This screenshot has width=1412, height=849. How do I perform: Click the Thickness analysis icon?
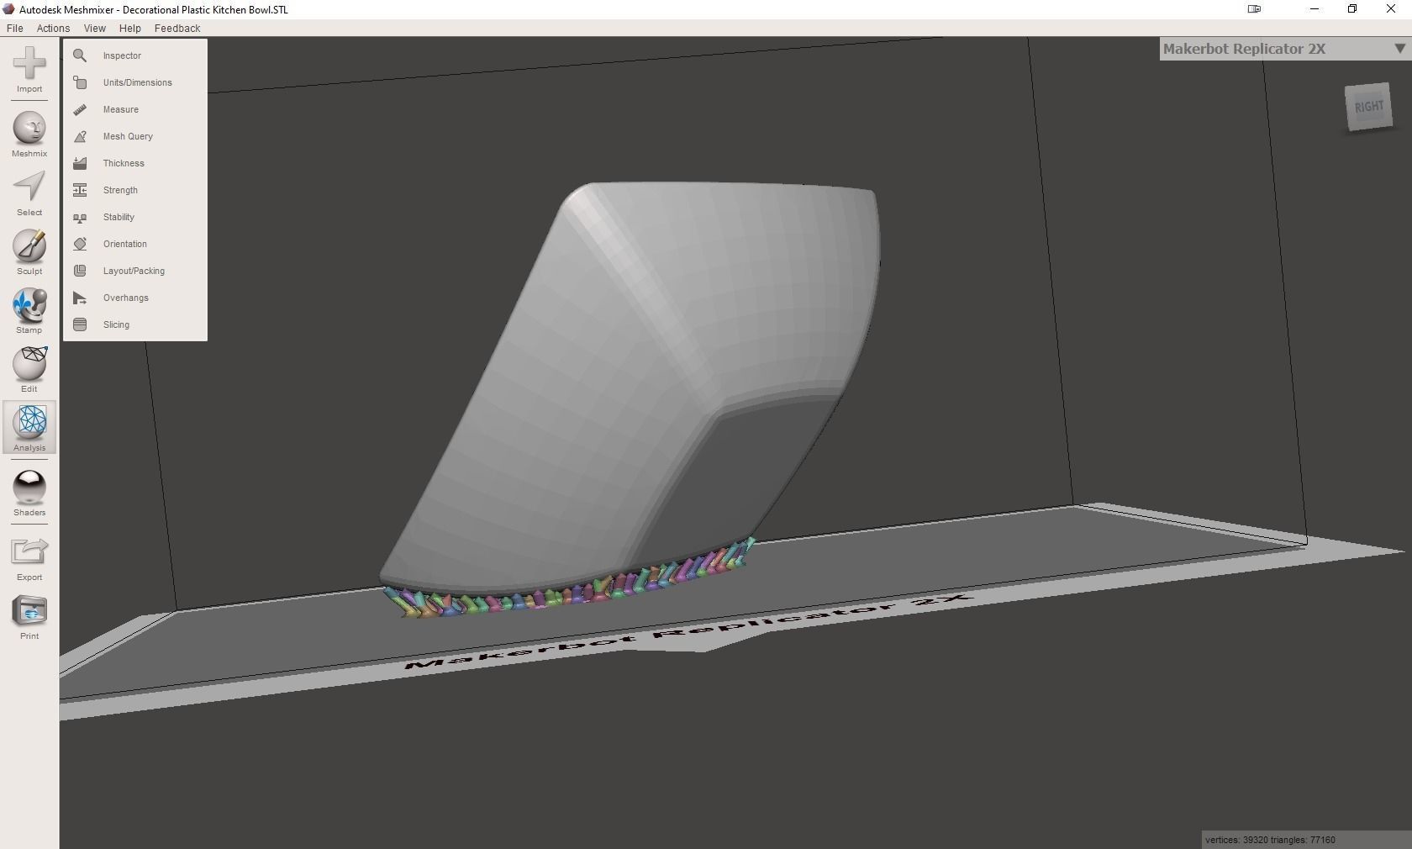coord(80,163)
